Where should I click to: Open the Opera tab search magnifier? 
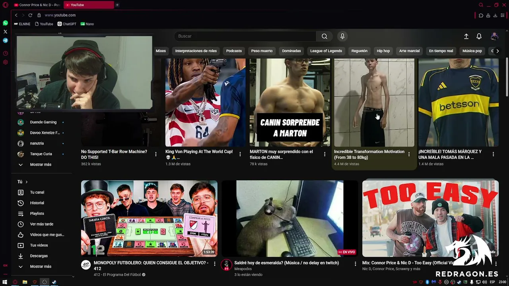[x=481, y=5]
